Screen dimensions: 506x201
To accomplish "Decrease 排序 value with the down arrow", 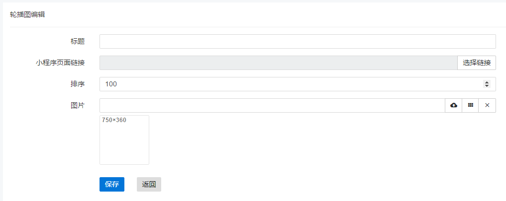I will pos(487,86).
